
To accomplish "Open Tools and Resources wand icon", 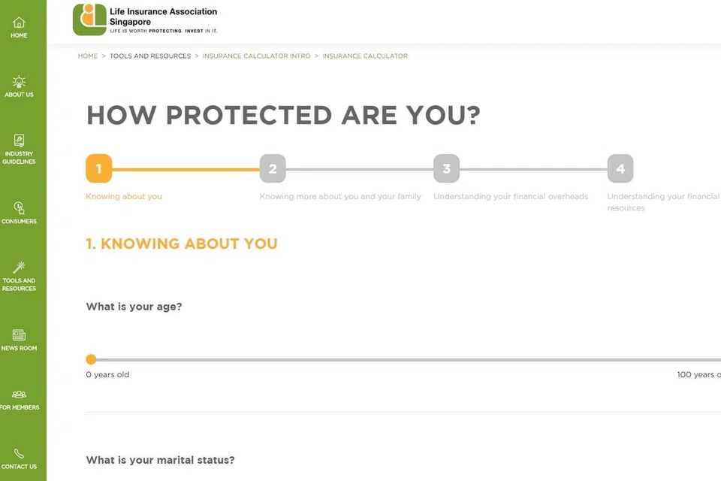I will [x=19, y=268].
